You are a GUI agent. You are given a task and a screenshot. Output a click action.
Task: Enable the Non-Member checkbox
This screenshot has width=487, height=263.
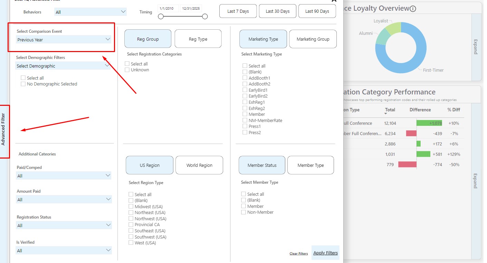[243, 212]
